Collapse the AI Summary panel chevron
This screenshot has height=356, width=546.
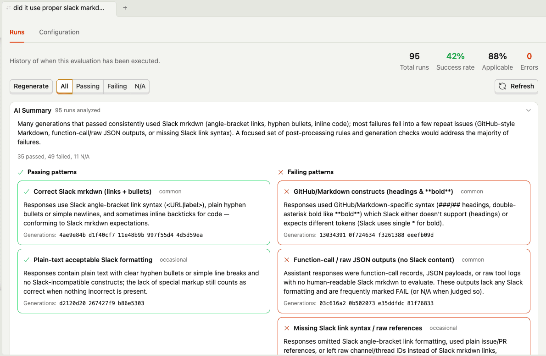click(x=528, y=110)
